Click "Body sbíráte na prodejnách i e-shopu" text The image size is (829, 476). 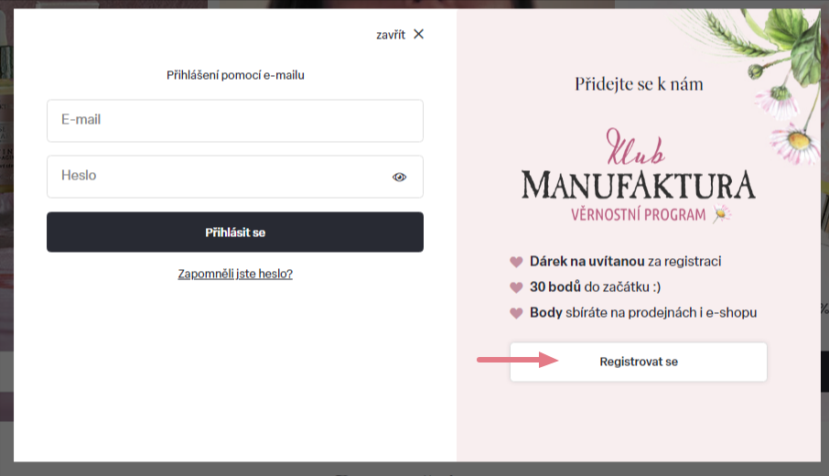[643, 312]
